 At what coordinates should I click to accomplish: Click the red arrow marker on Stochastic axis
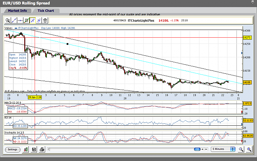coord(242,141)
